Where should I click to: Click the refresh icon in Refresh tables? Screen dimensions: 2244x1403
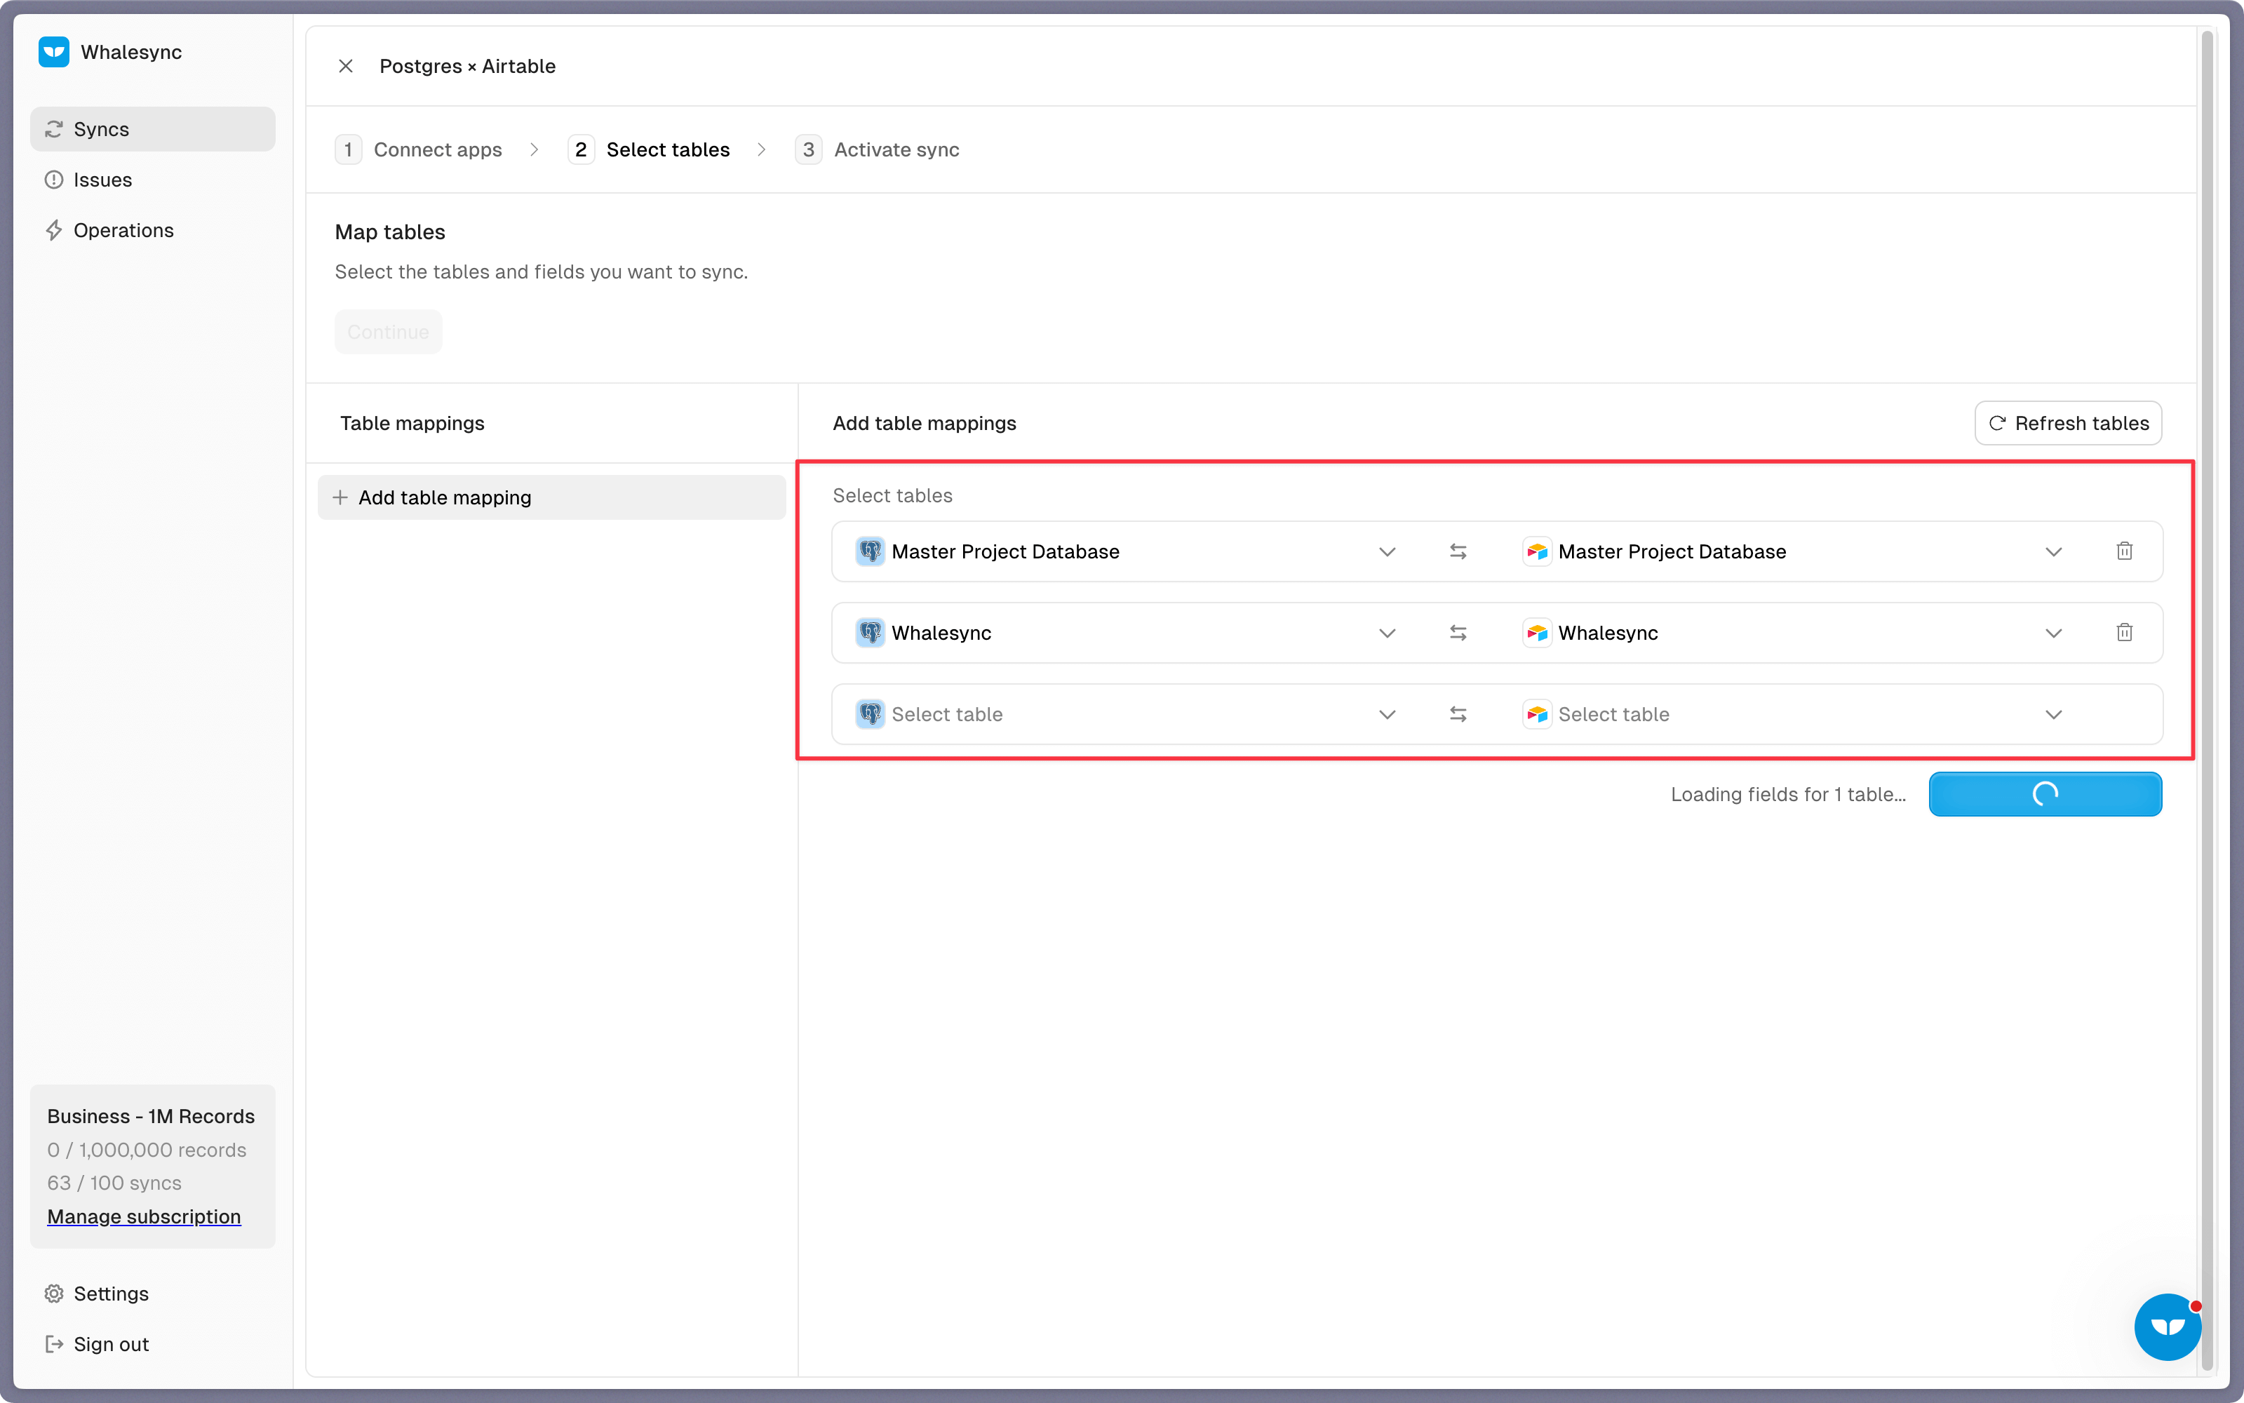(1997, 423)
